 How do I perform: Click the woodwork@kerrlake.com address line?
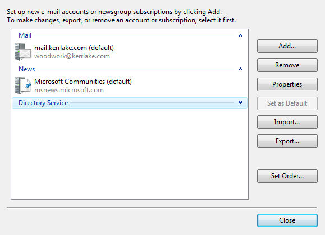coord(72,56)
